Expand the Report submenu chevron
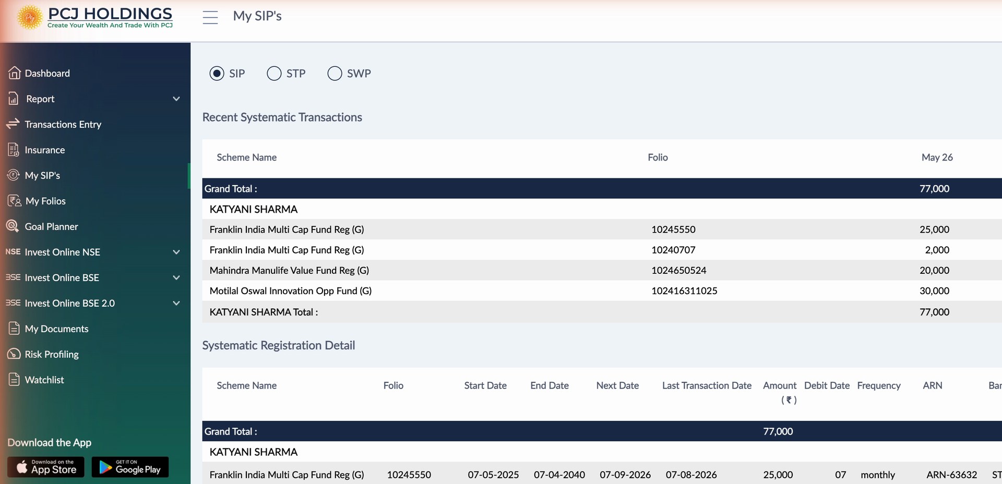This screenshot has height=484, width=1002. coord(176,99)
